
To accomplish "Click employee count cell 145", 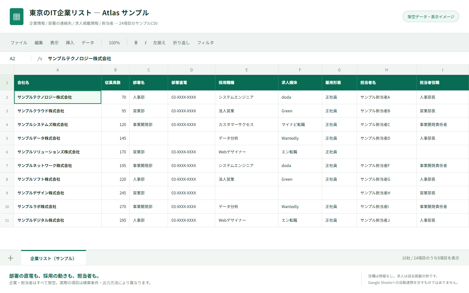I will (115, 138).
